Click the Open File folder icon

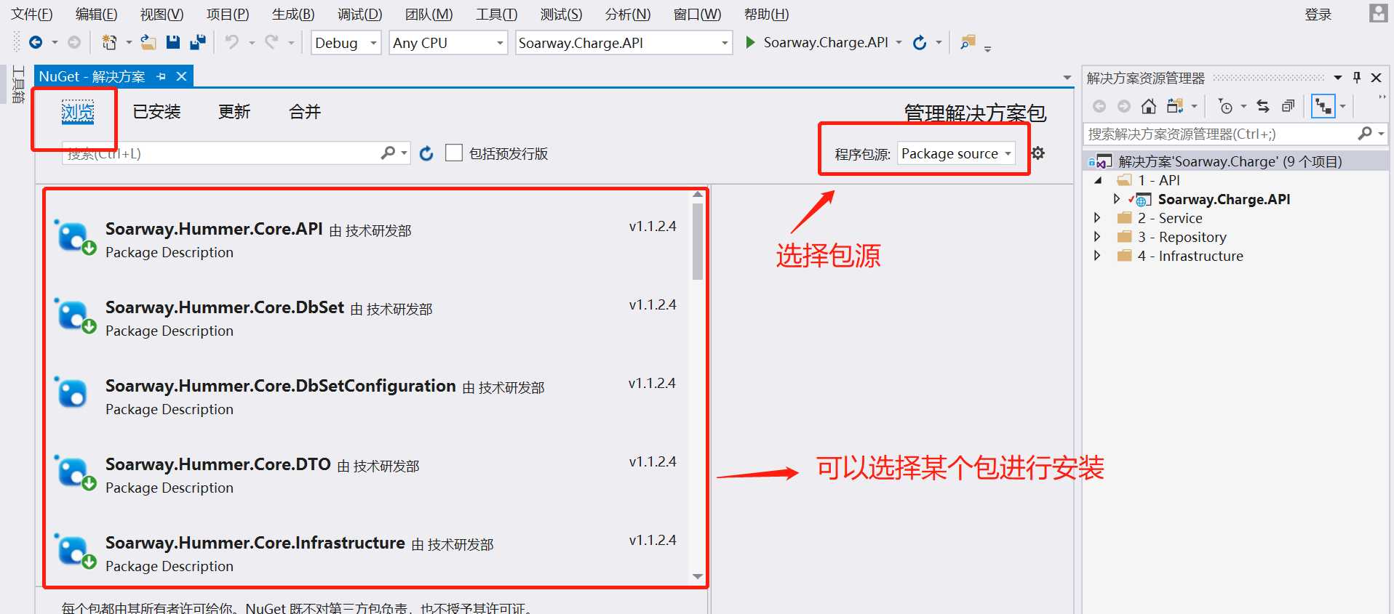[148, 42]
